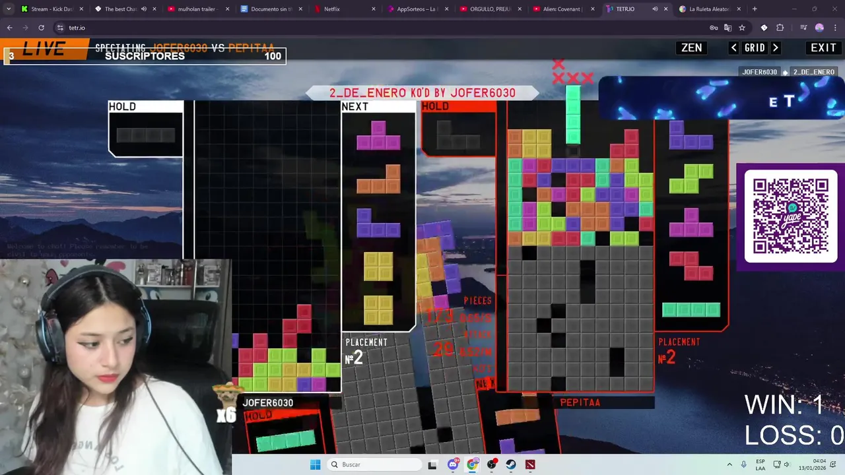The width and height of the screenshot is (845, 475).
Task: Select the 2_DE_ENERO player tag
Action: click(813, 72)
